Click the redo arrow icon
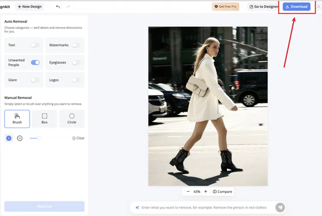Viewport: 322px width, 216px height. [68, 7]
